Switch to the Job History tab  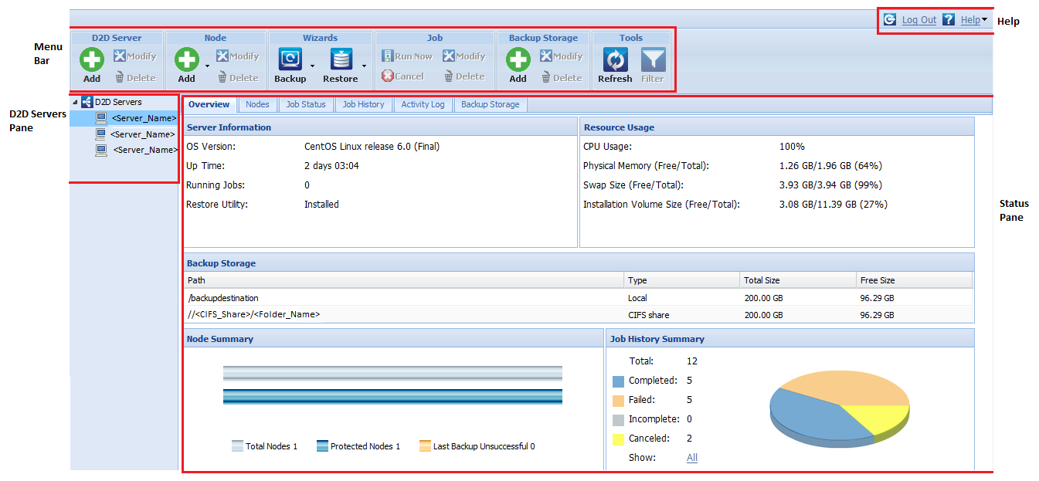pyautogui.click(x=362, y=104)
